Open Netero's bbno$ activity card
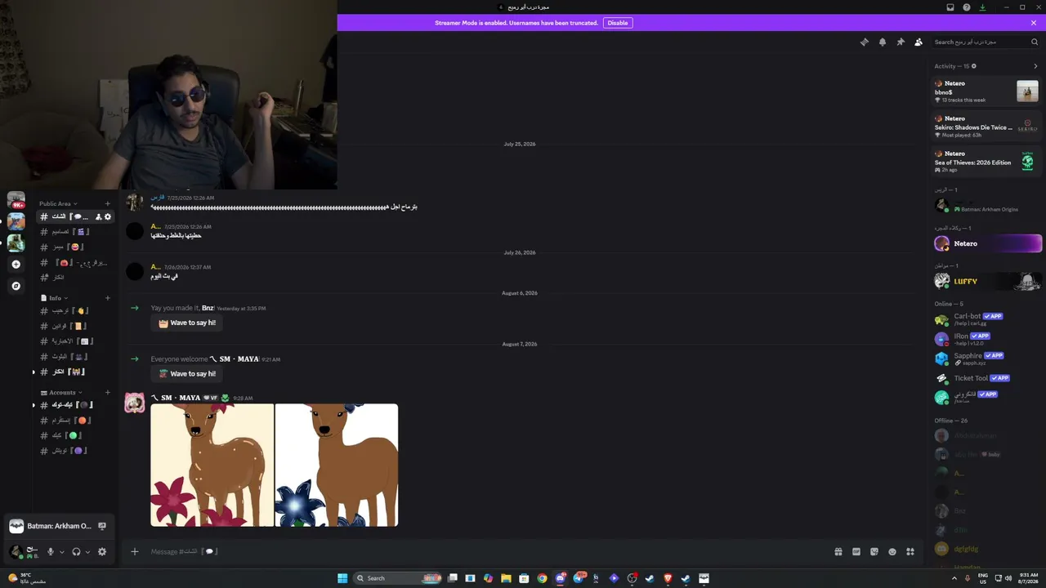The height and width of the screenshot is (588, 1046). (x=987, y=91)
